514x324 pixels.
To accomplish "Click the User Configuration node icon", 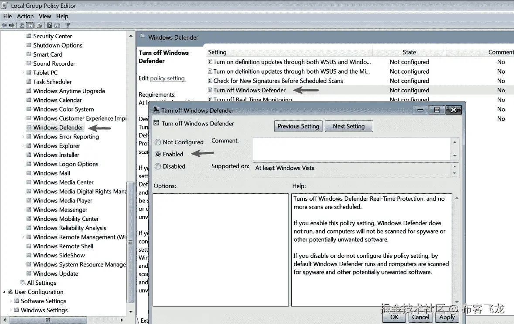I will tap(10, 292).
